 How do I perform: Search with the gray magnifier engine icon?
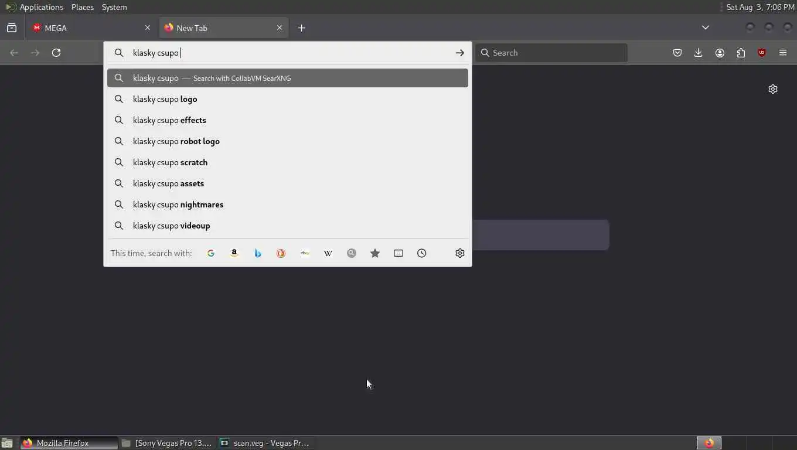click(x=352, y=253)
